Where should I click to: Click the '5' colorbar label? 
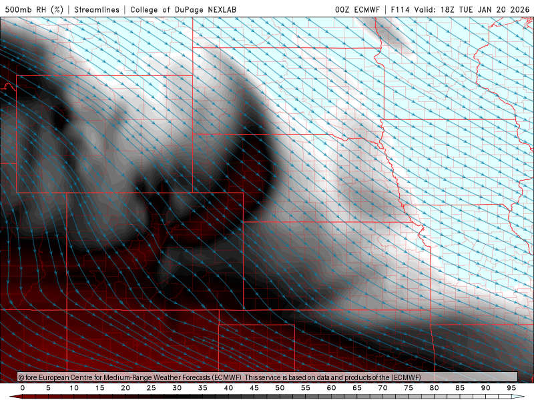(x=48, y=388)
